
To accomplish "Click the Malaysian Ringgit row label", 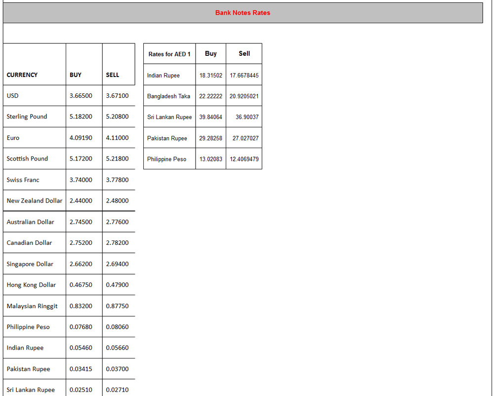I will click(32, 306).
